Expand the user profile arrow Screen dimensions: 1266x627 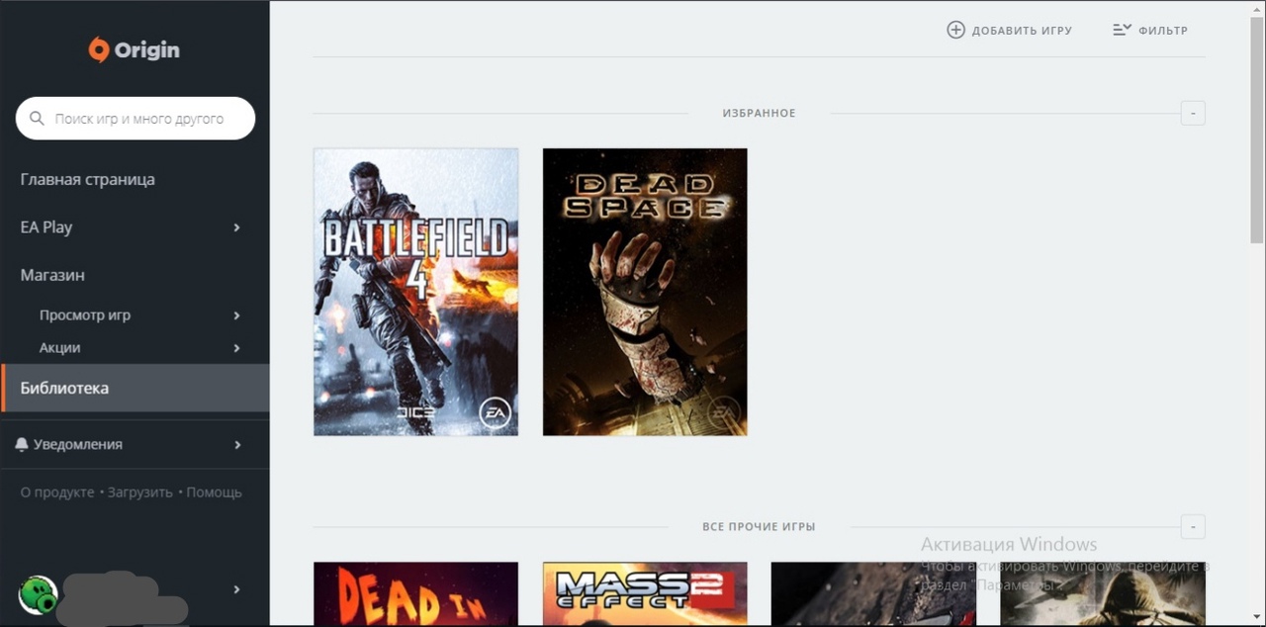coord(236,589)
